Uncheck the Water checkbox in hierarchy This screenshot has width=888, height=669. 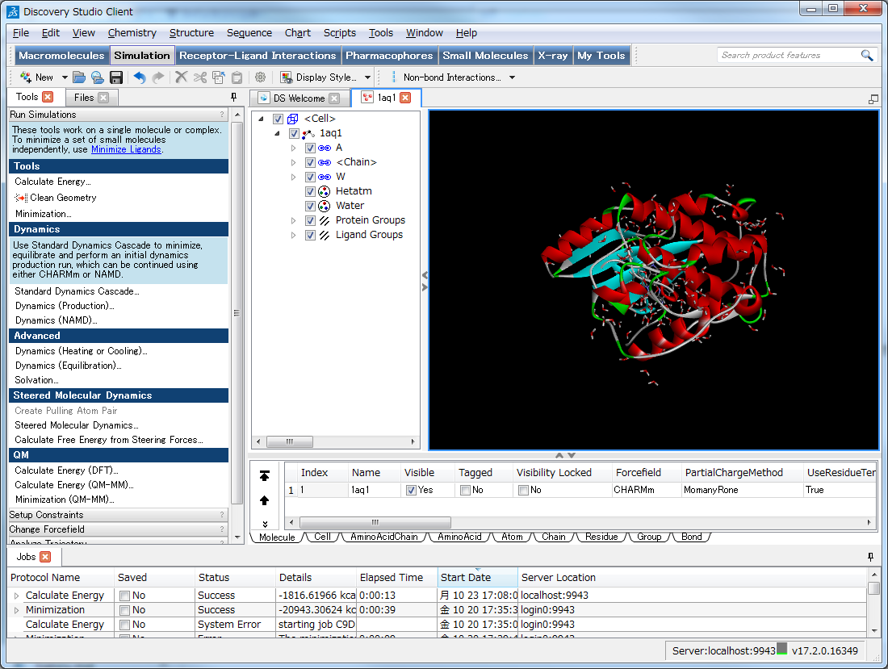[310, 206]
